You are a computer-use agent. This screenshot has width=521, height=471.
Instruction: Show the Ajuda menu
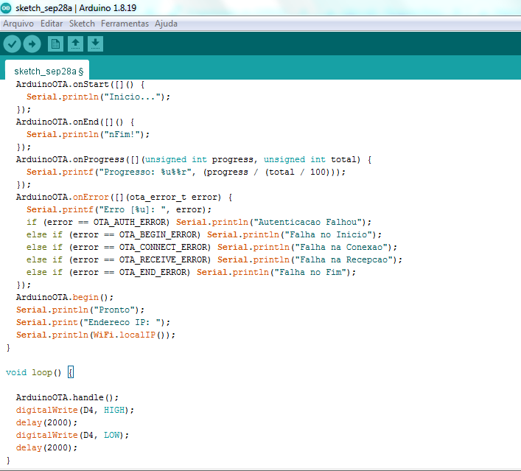(166, 24)
